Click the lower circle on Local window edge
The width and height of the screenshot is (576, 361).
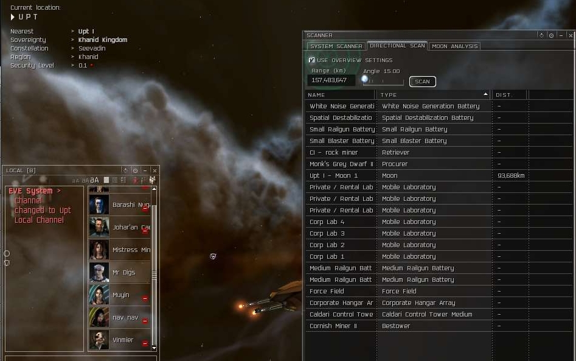coord(7,263)
